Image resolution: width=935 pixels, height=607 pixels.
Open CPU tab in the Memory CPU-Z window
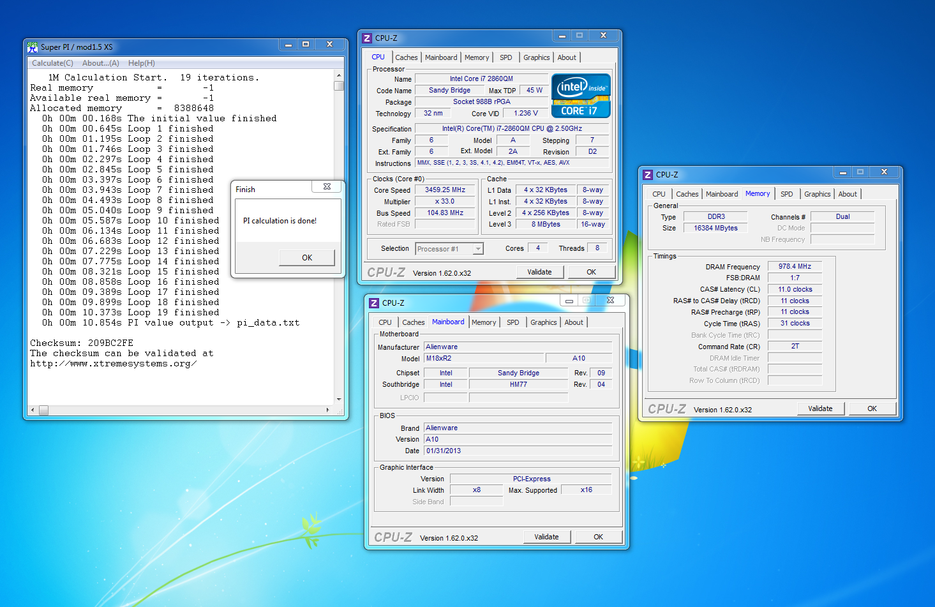659,194
